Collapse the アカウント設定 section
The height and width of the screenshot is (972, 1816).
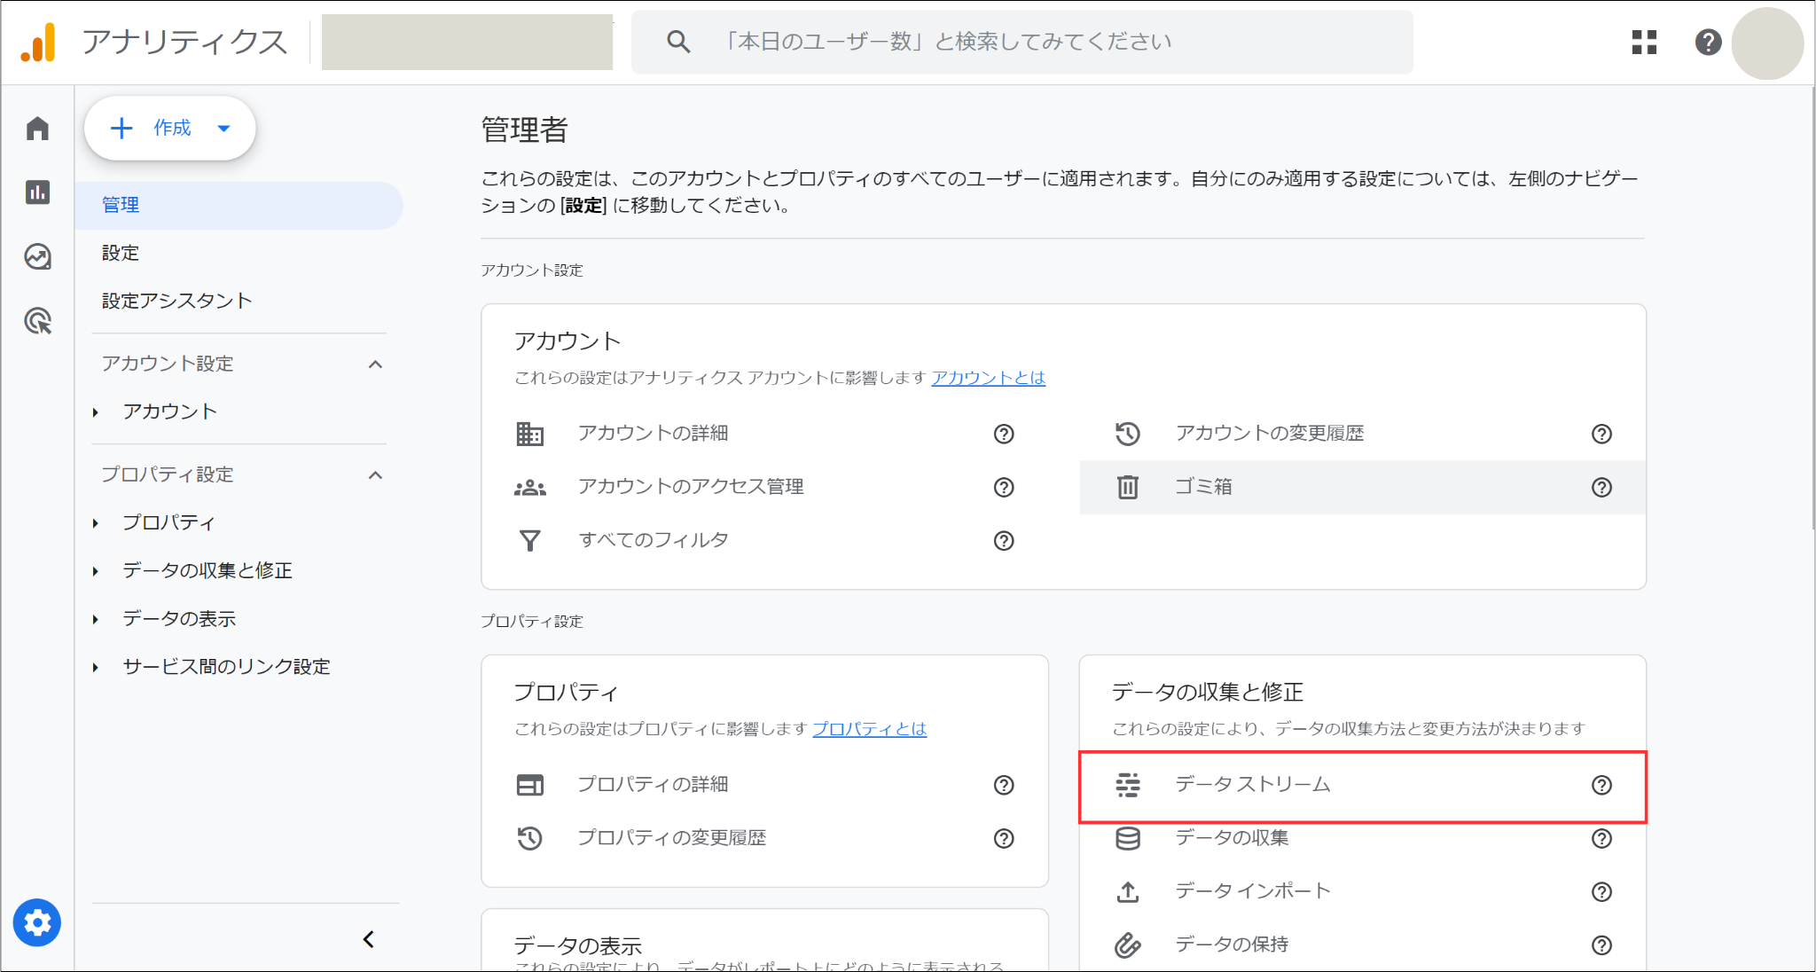(x=376, y=364)
